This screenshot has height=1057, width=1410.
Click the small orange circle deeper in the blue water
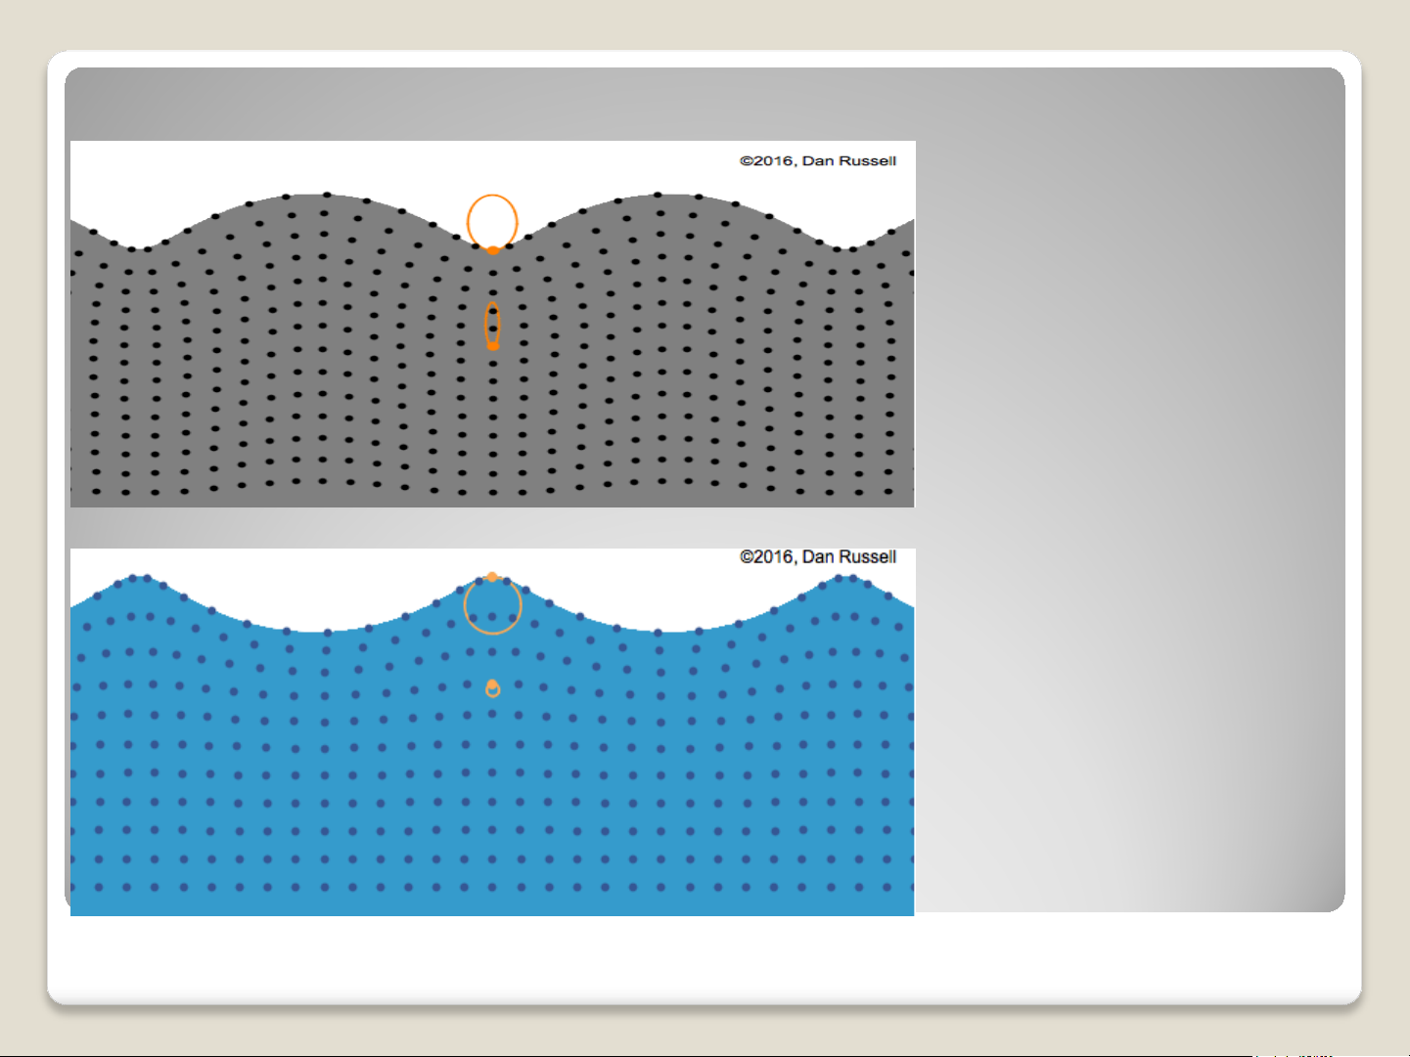492,688
